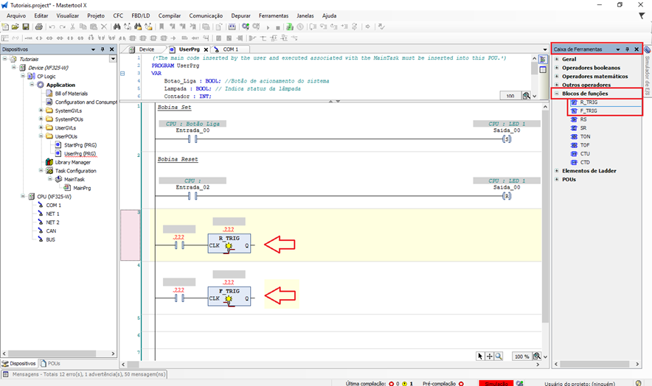Click the Print toolbar icon
Screen dimensions: 652x386
[38, 27]
